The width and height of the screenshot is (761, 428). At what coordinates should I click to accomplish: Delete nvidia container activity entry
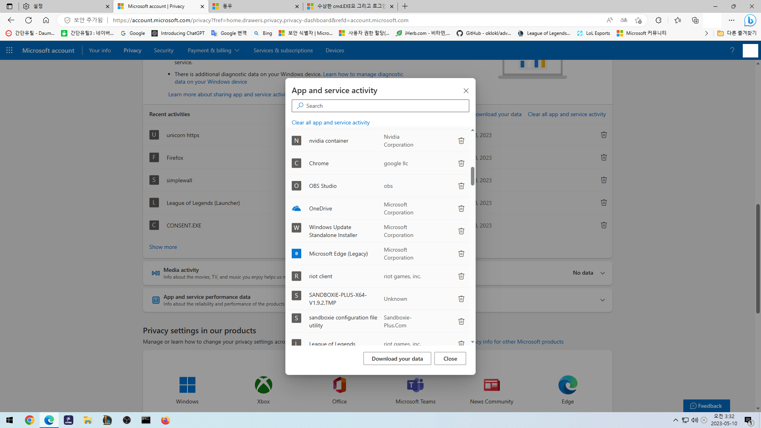(x=461, y=141)
